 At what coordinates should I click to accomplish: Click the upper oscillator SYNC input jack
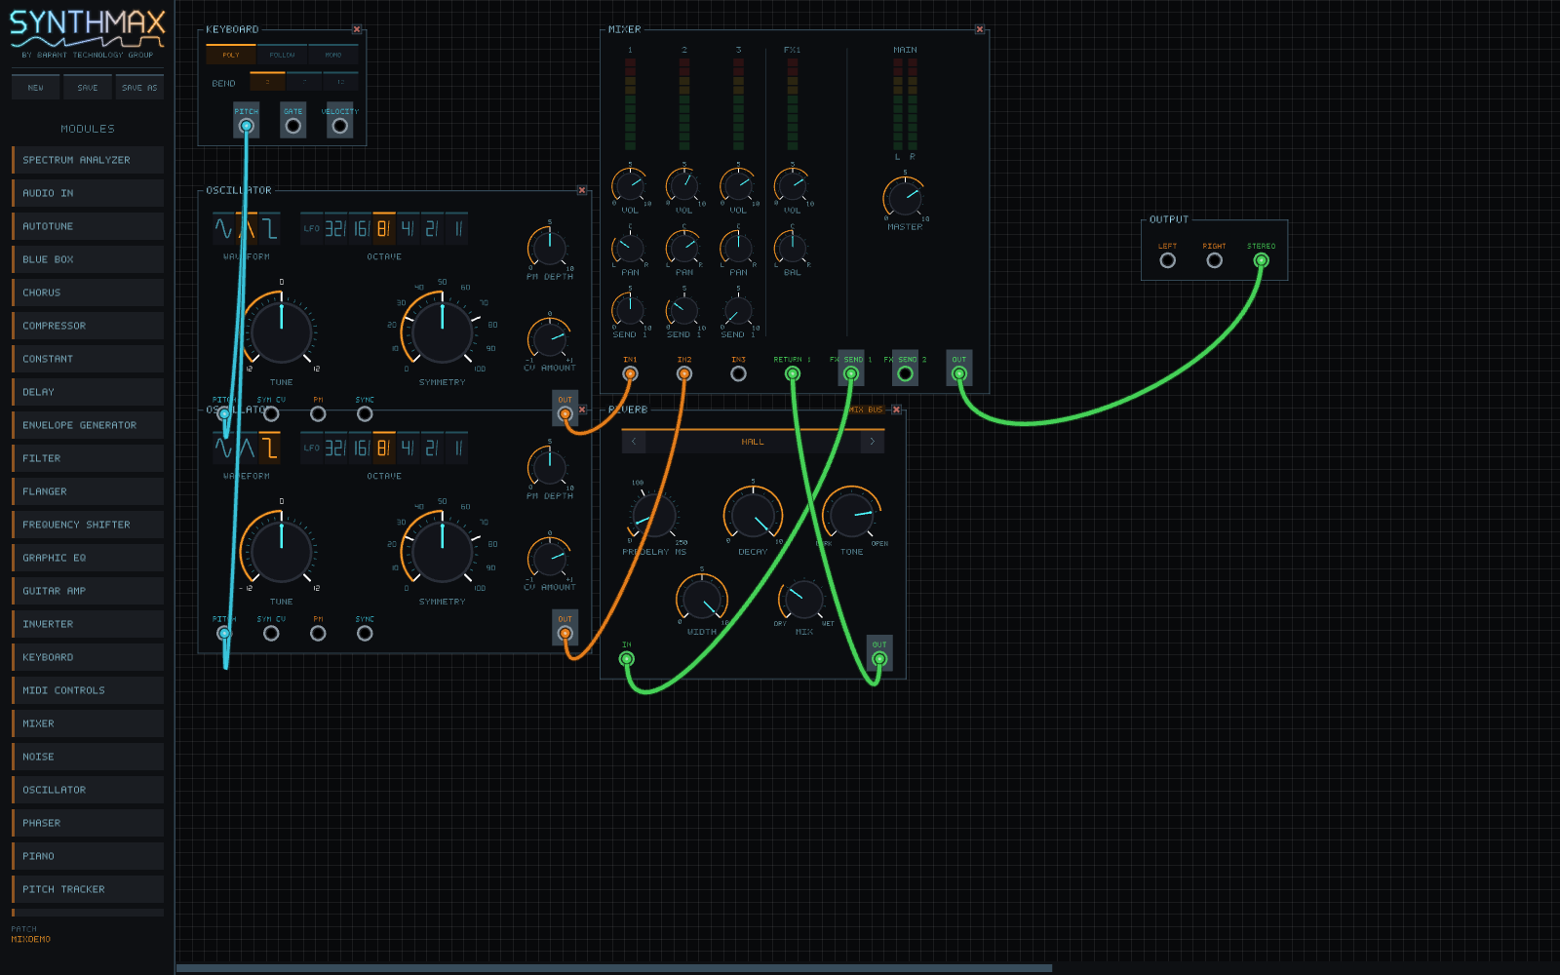coord(365,414)
